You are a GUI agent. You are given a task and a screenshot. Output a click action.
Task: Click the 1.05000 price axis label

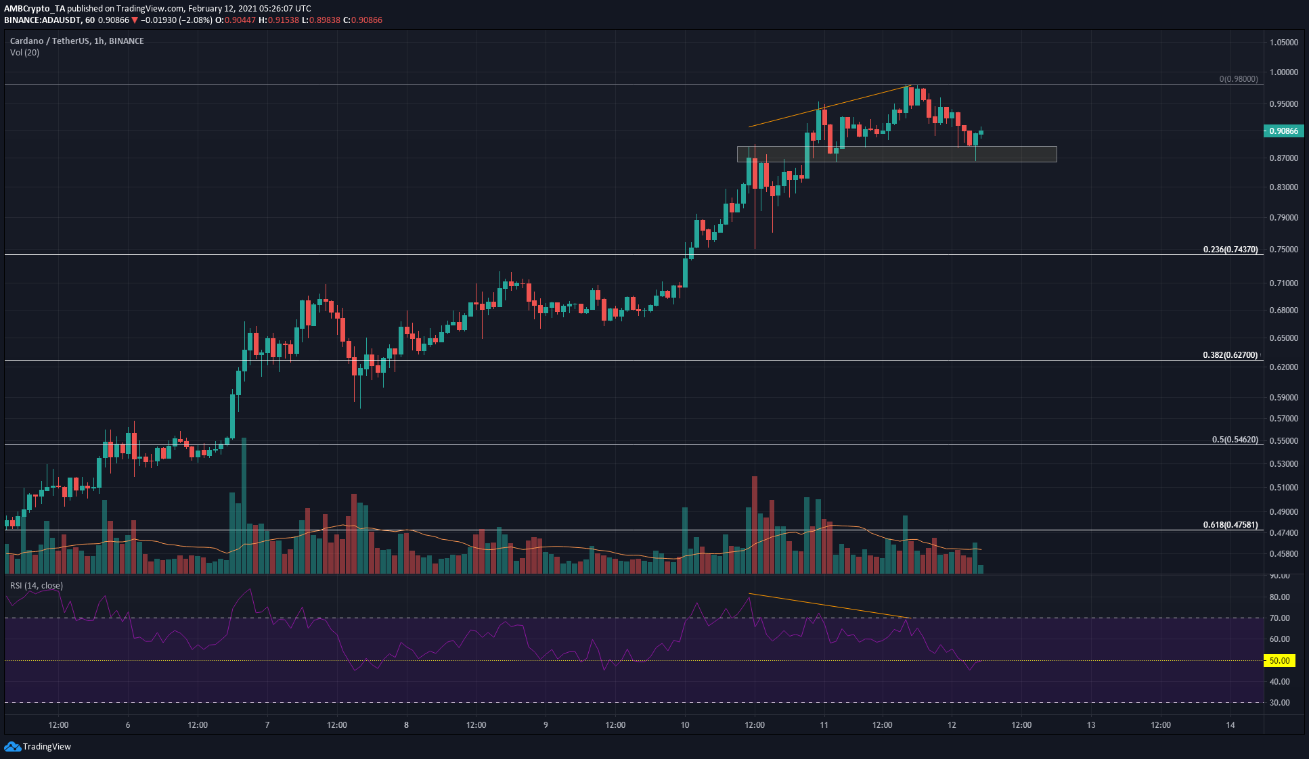pyautogui.click(x=1284, y=42)
